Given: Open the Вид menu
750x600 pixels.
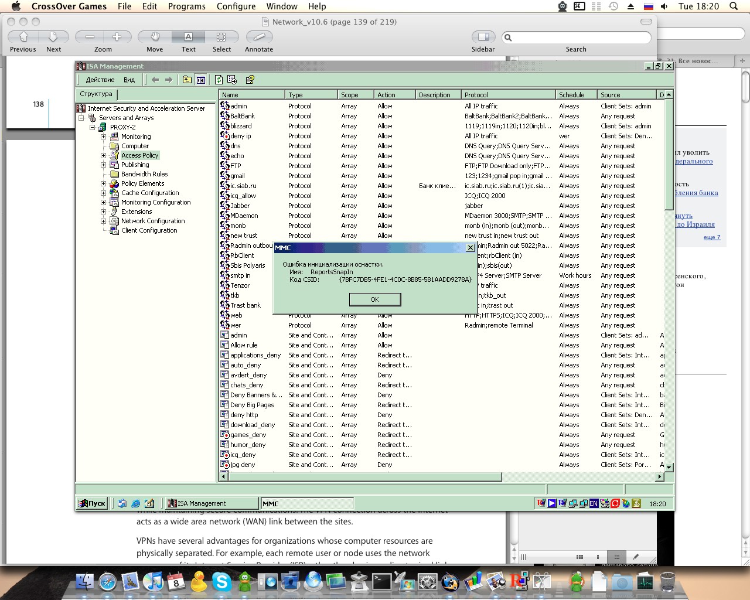Looking at the screenshot, I should pyautogui.click(x=129, y=80).
